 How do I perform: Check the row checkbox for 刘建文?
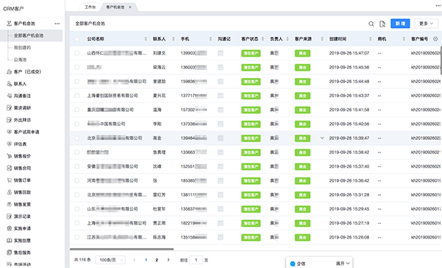pyautogui.click(x=77, y=53)
